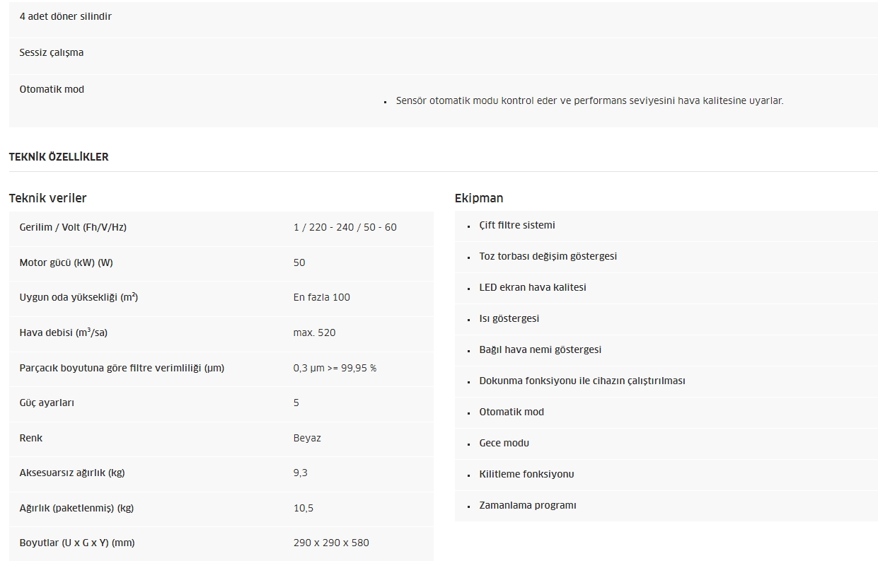Select the Gece modu list item
The image size is (878, 561).
click(504, 443)
